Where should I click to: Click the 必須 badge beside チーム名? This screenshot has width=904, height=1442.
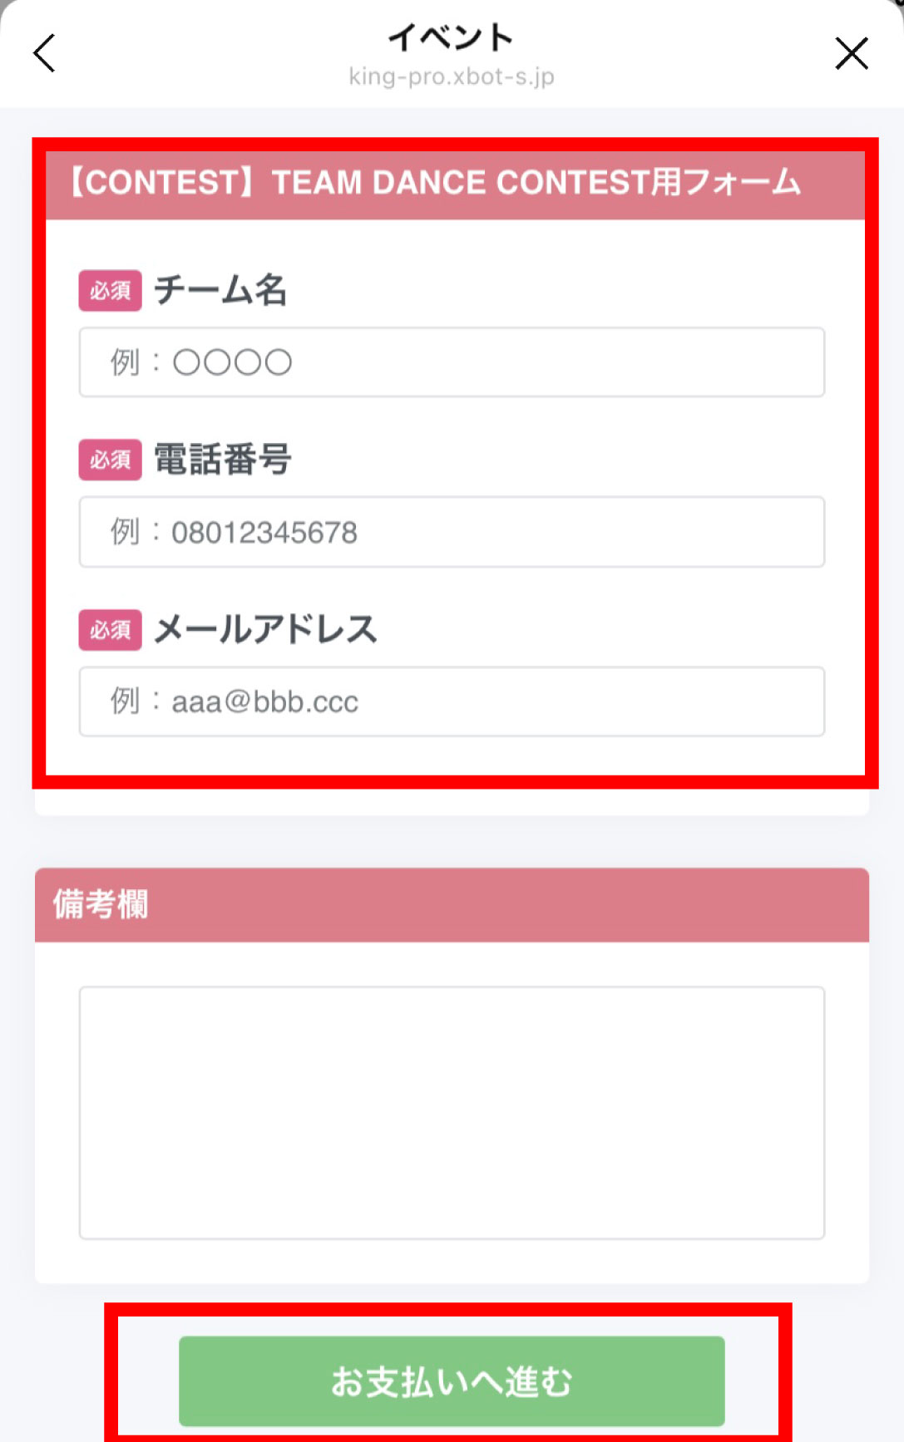tap(110, 291)
